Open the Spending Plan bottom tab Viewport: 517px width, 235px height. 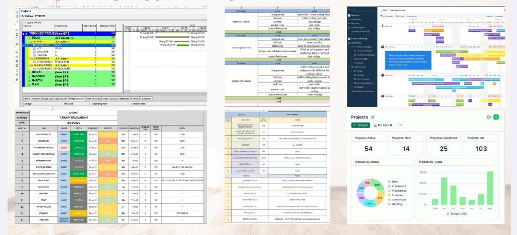[x=61, y=98]
